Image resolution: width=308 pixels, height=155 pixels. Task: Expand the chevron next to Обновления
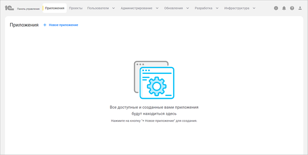187,8
